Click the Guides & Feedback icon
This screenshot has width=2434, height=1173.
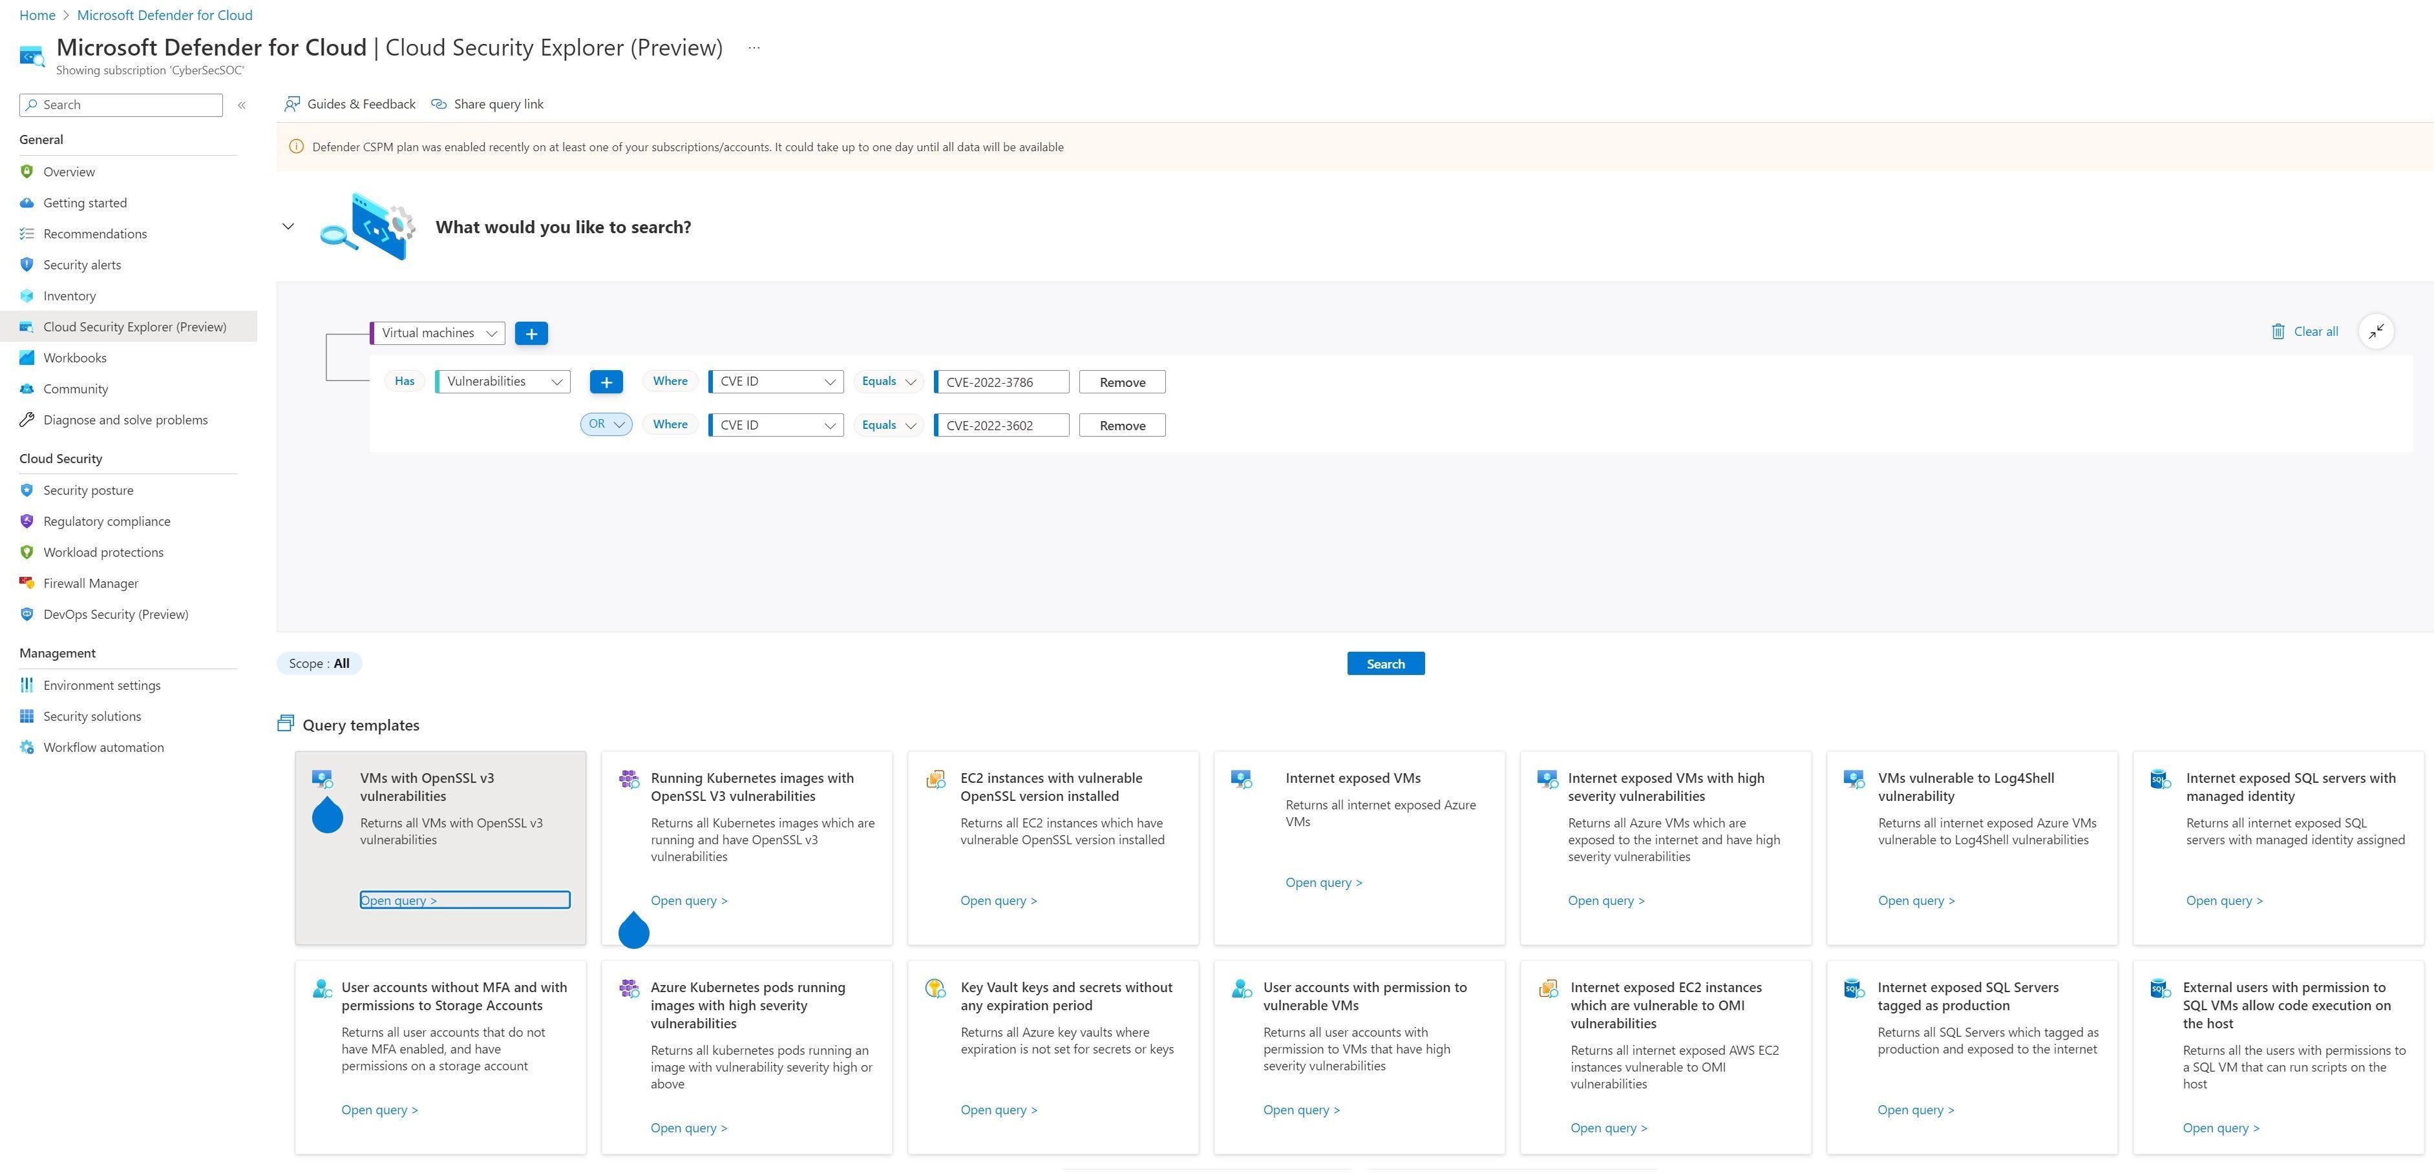click(x=293, y=104)
